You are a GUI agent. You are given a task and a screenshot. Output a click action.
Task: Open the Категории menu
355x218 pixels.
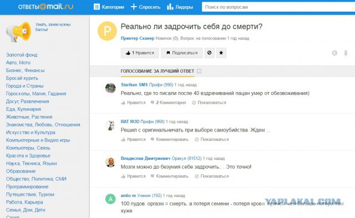tap(109, 7)
